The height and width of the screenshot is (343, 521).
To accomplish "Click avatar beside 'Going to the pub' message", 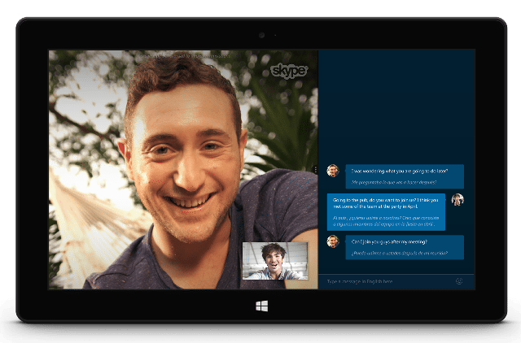I will click(458, 199).
